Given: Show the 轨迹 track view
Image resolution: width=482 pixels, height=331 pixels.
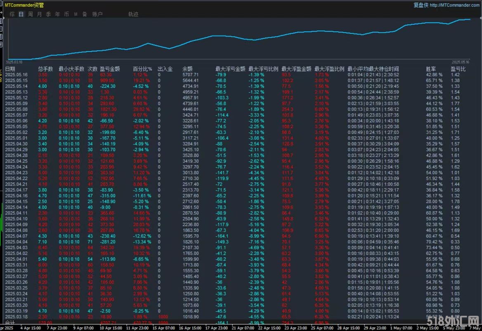Looking at the screenshot, I should pos(133,14).
